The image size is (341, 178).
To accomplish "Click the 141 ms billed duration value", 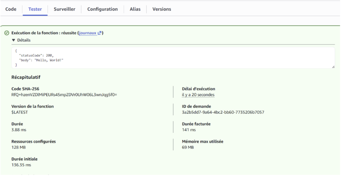I will (189, 130).
